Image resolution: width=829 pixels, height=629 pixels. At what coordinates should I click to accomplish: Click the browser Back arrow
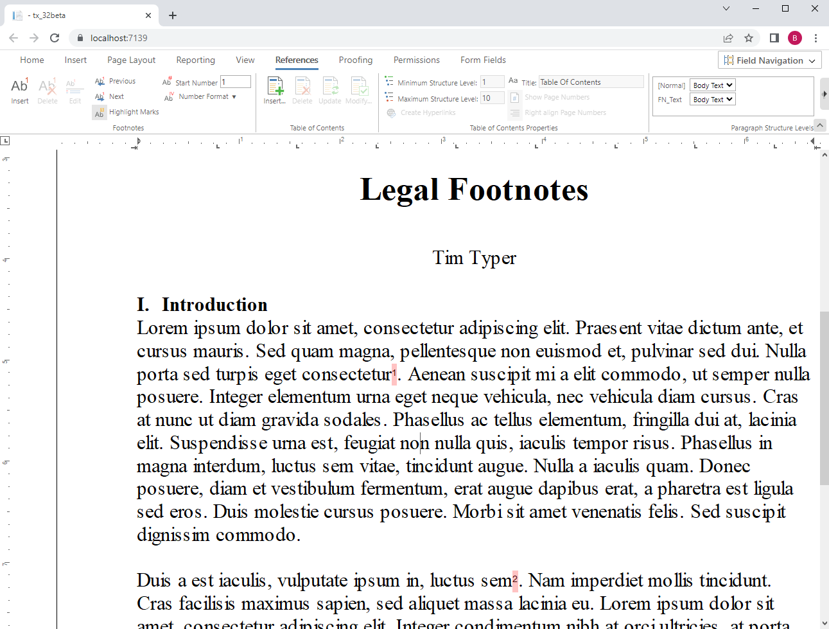(x=13, y=38)
